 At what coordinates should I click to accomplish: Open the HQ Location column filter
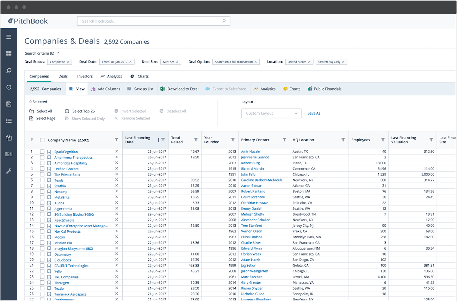pyautogui.click(x=343, y=140)
